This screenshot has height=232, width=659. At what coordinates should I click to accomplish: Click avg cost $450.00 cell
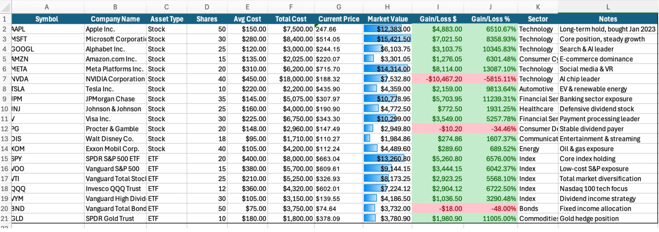coord(248,79)
